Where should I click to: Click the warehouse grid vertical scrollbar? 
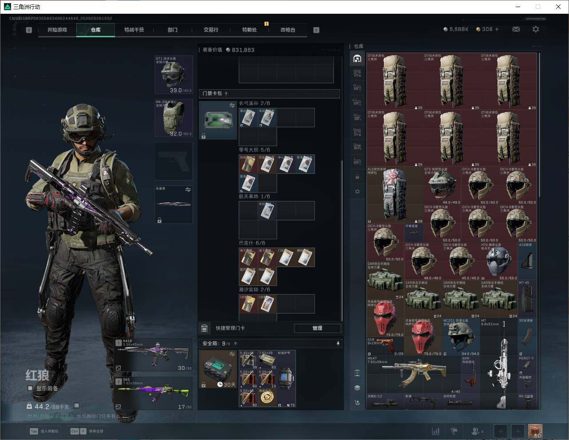[539, 125]
